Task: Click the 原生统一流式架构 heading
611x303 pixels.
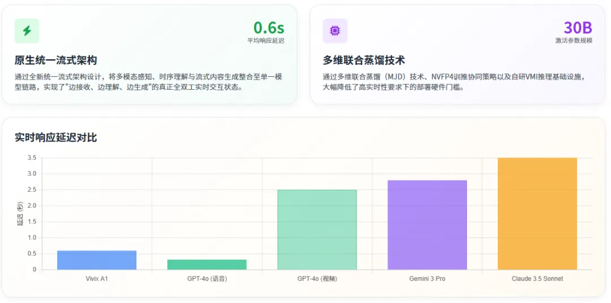Action: (56, 60)
